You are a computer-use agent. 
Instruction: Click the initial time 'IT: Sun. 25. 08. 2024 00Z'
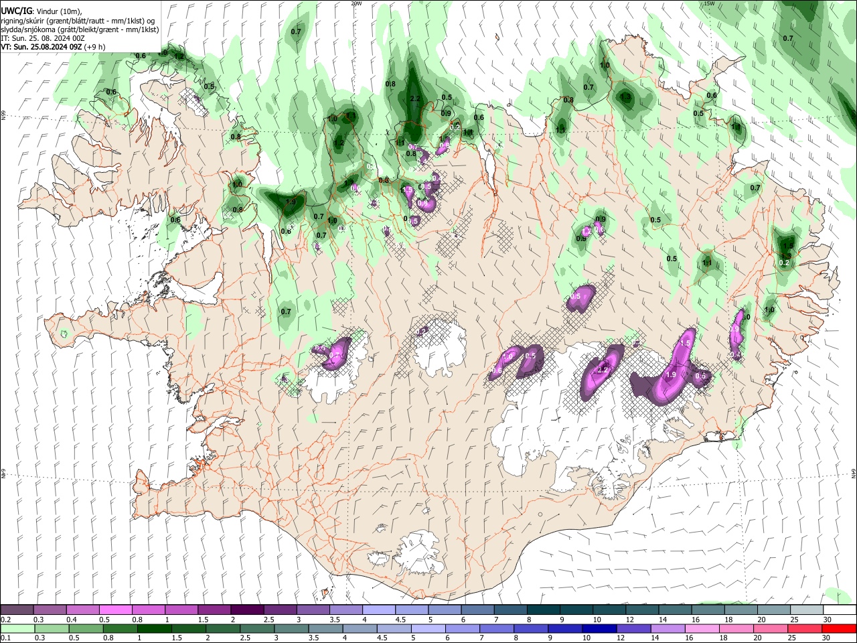pos(43,38)
